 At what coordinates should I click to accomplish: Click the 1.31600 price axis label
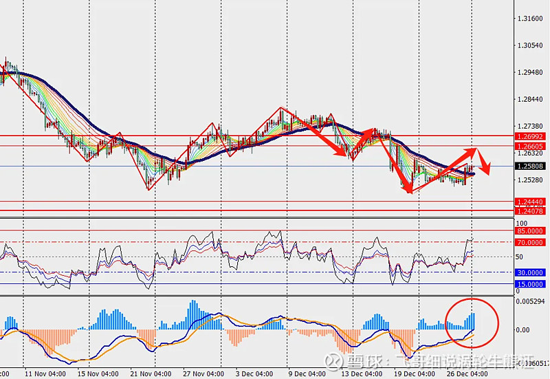click(530, 19)
